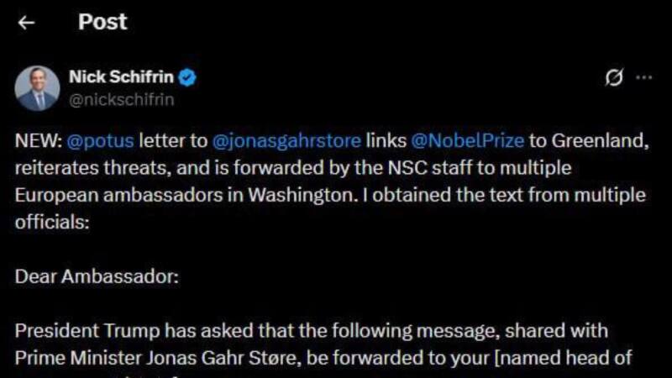Click the Post header title

tap(102, 23)
